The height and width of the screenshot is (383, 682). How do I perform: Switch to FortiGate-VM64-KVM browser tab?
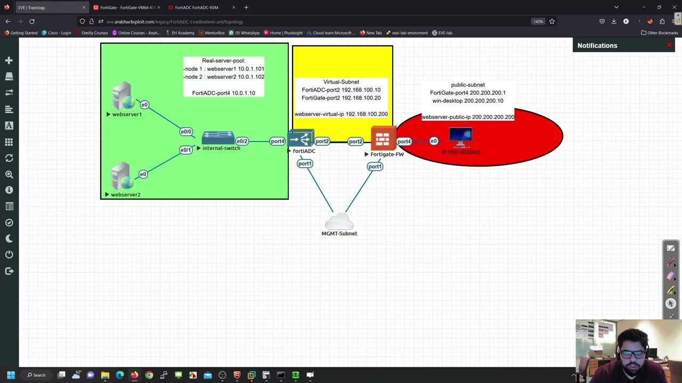point(127,7)
